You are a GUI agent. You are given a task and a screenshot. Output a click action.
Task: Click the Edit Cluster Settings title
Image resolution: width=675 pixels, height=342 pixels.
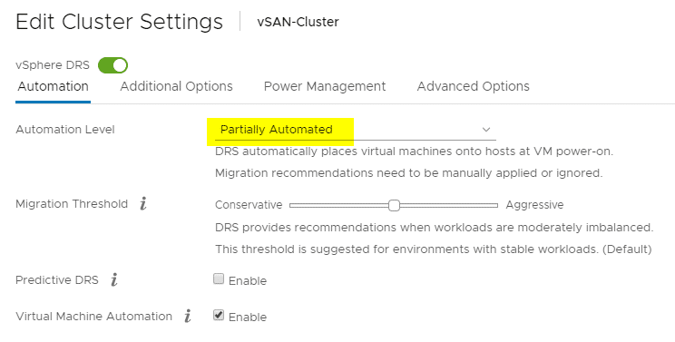pyautogui.click(x=119, y=22)
